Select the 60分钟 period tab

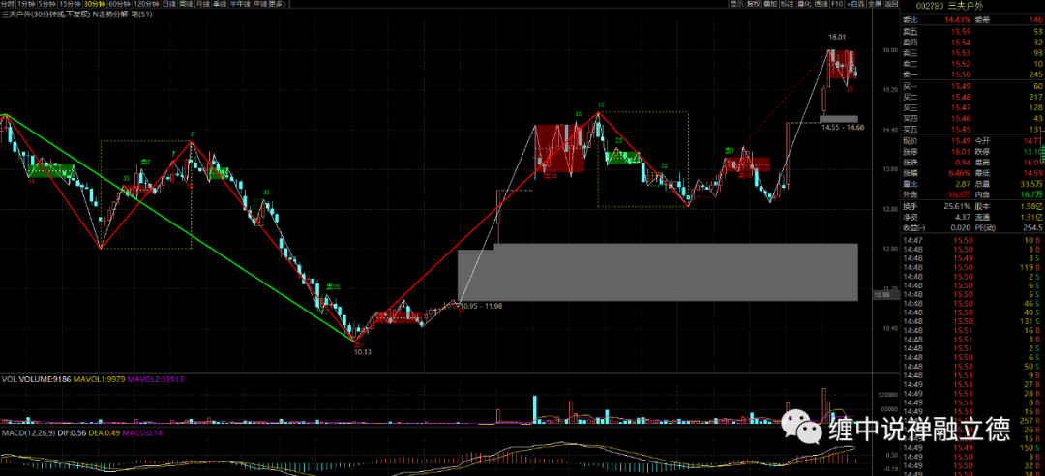(x=119, y=4)
